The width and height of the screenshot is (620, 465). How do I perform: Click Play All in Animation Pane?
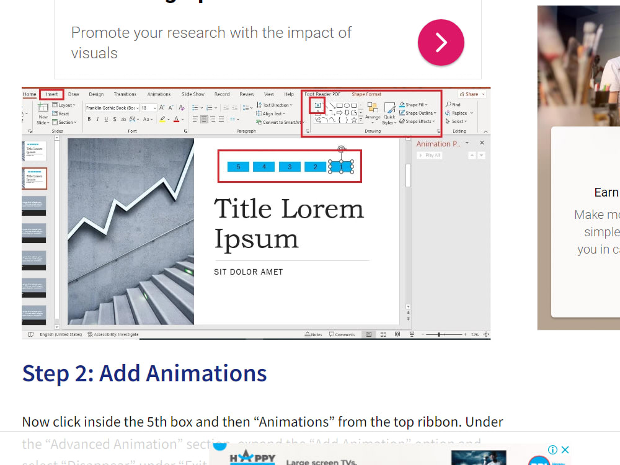click(430, 156)
